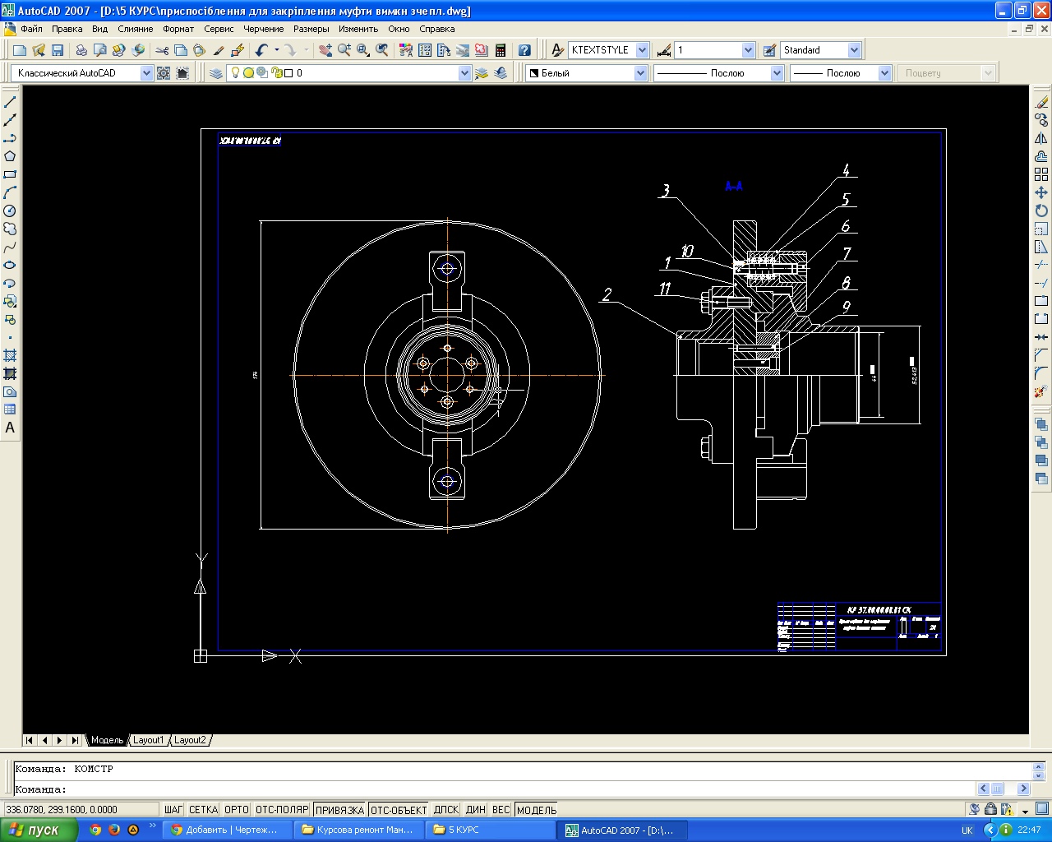This screenshot has width=1052, height=842.
Task: Select the Move modify tool
Action: tap(1041, 192)
